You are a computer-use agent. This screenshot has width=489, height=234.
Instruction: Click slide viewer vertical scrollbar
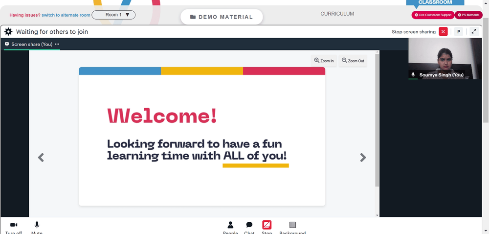(x=377, y=120)
